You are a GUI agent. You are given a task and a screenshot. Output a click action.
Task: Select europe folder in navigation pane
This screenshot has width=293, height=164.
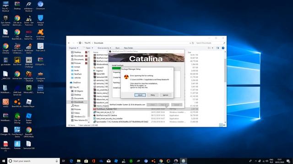coord(77,67)
